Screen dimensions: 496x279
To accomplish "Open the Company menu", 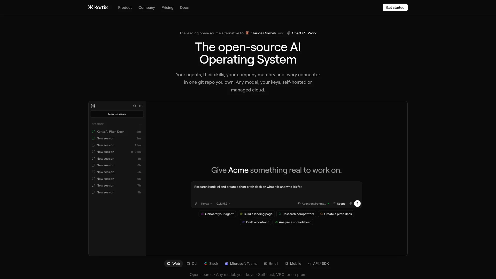I will (146, 7).
